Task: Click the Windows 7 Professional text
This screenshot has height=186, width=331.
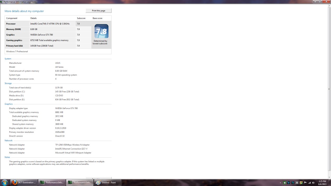Action: 17,51
